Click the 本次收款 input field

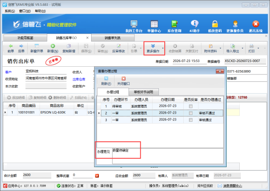pyautogui.click(x=46, y=86)
